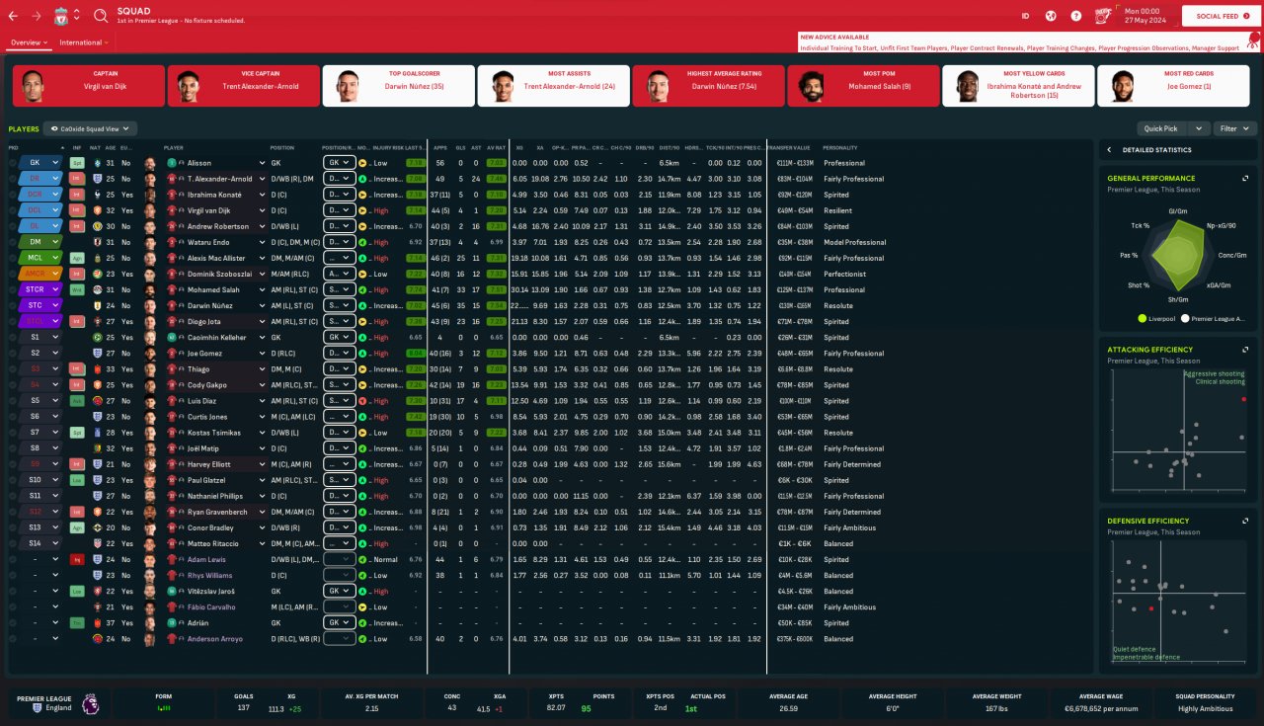Tick the selection circle for Darwin Núñez

[x=13, y=305]
